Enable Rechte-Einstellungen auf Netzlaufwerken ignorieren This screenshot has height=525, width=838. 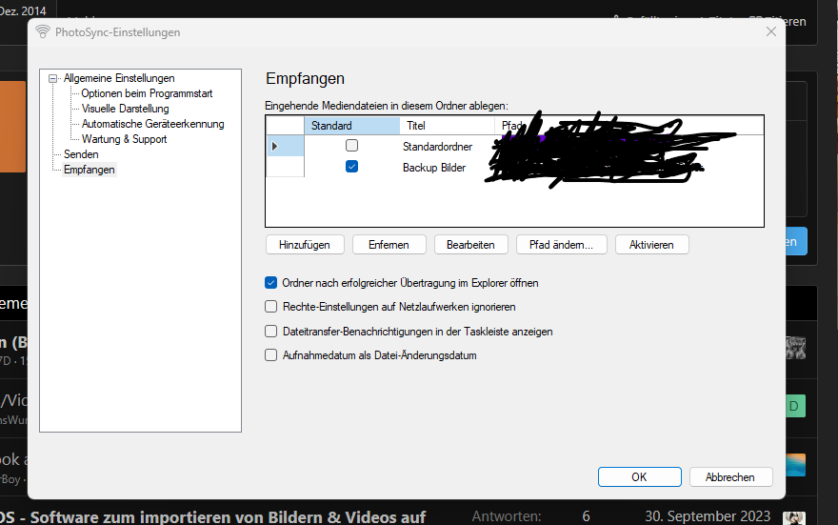pos(271,307)
